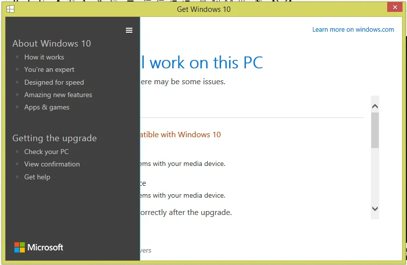Click the scrollbar up arrow

(375, 106)
